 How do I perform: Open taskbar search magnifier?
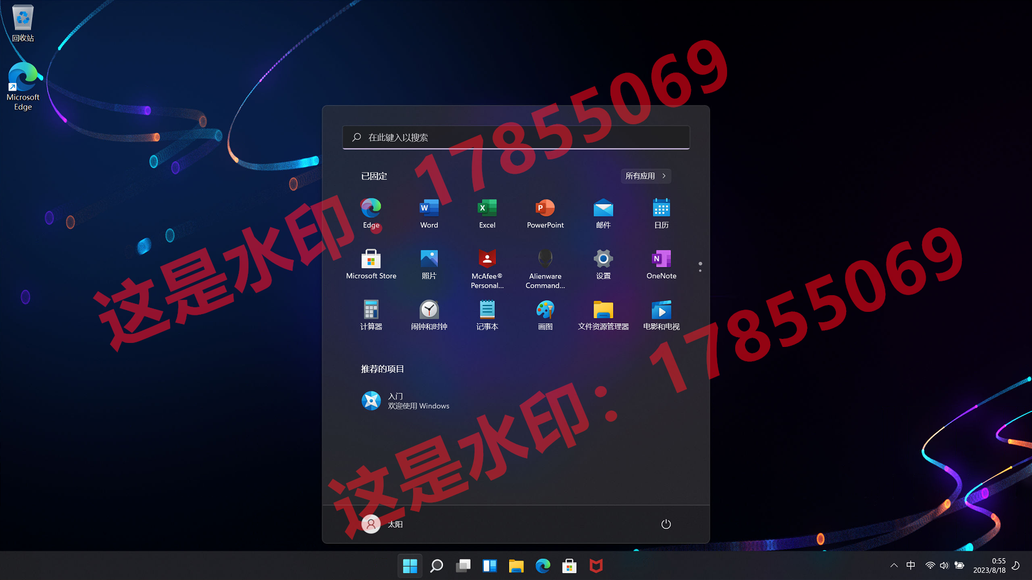coord(437,566)
